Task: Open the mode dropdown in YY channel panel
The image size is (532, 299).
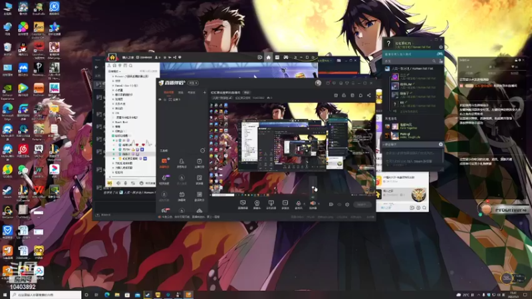Action: (114, 72)
